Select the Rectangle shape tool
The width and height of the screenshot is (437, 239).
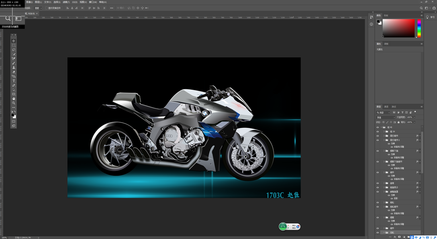pyautogui.click(x=14, y=94)
